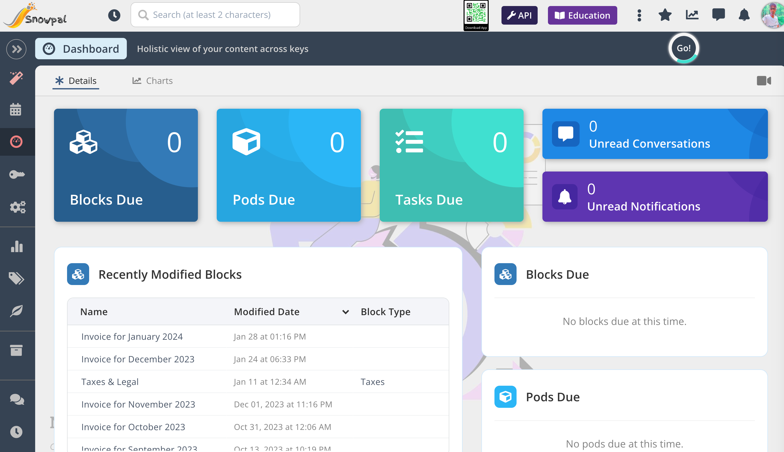
Task: Click the Go! circular button
Action: tap(684, 48)
